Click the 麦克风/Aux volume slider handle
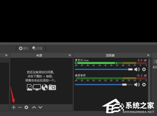 coord(130,69)
